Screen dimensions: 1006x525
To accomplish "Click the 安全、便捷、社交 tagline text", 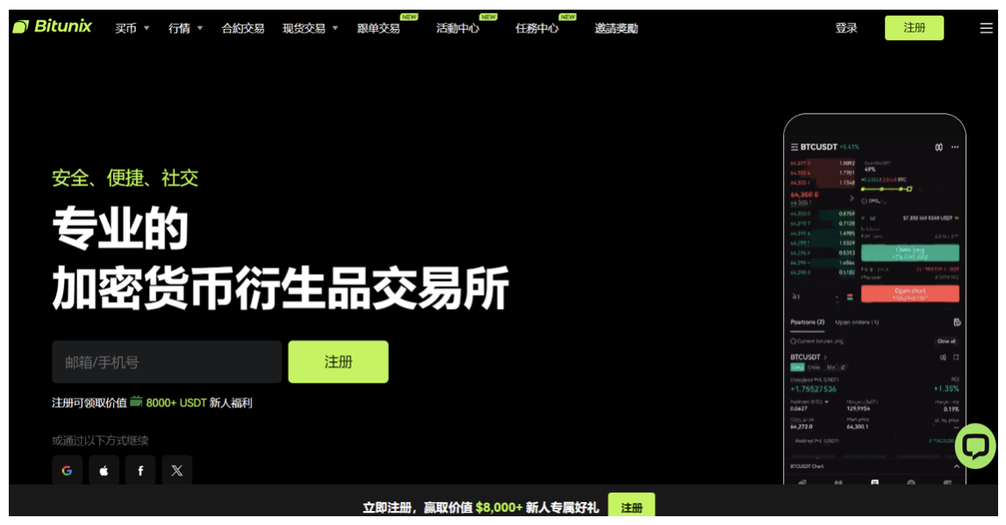I will pos(126,178).
